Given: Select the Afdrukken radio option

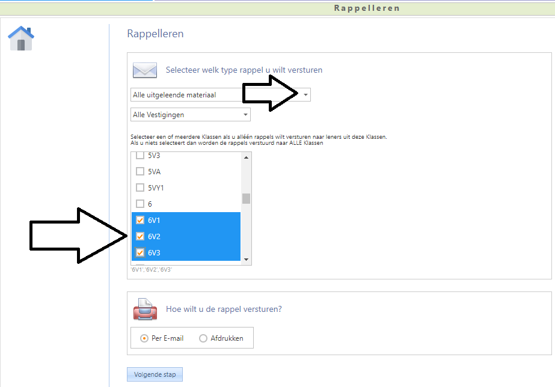Looking at the screenshot, I should click(x=203, y=338).
